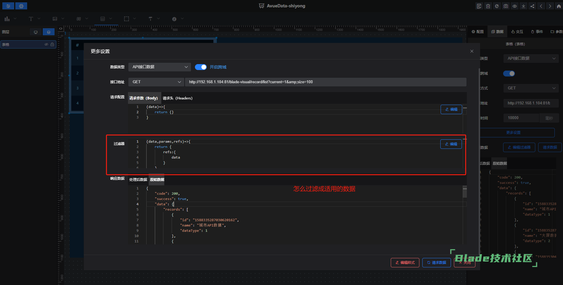Open the 数据 tab in right panel
This screenshot has height=285, width=563.
(498, 32)
